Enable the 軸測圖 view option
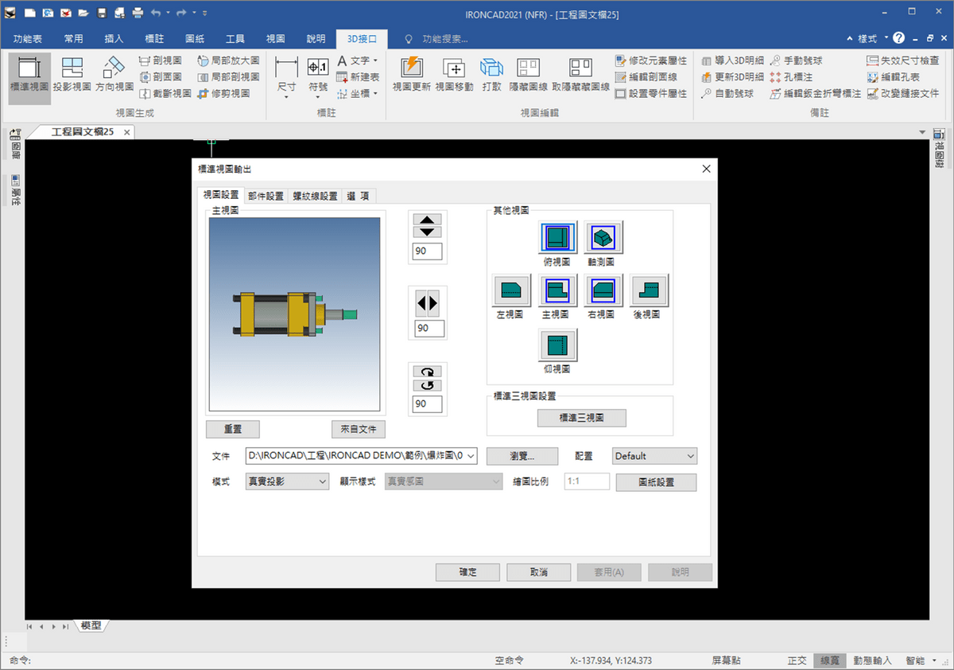The width and height of the screenshot is (954, 670). click(604, 237)
